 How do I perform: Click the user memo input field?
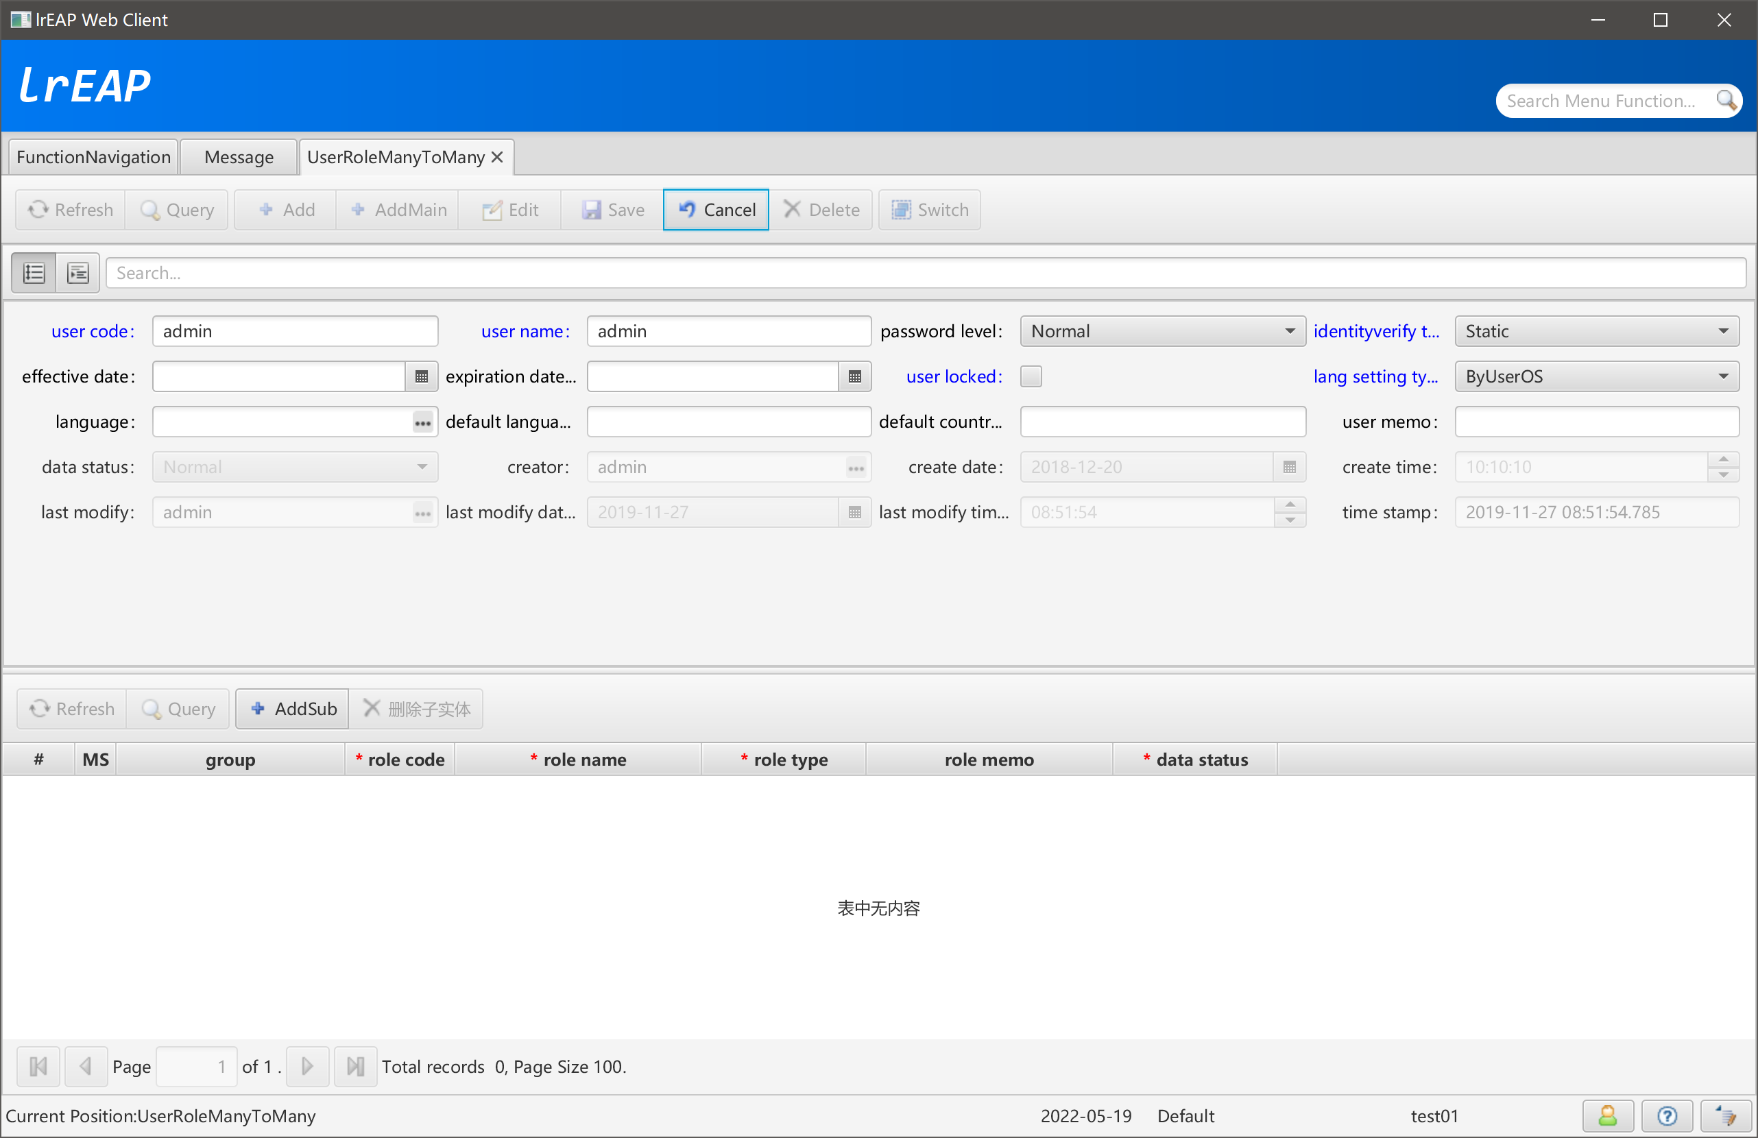1597,422
